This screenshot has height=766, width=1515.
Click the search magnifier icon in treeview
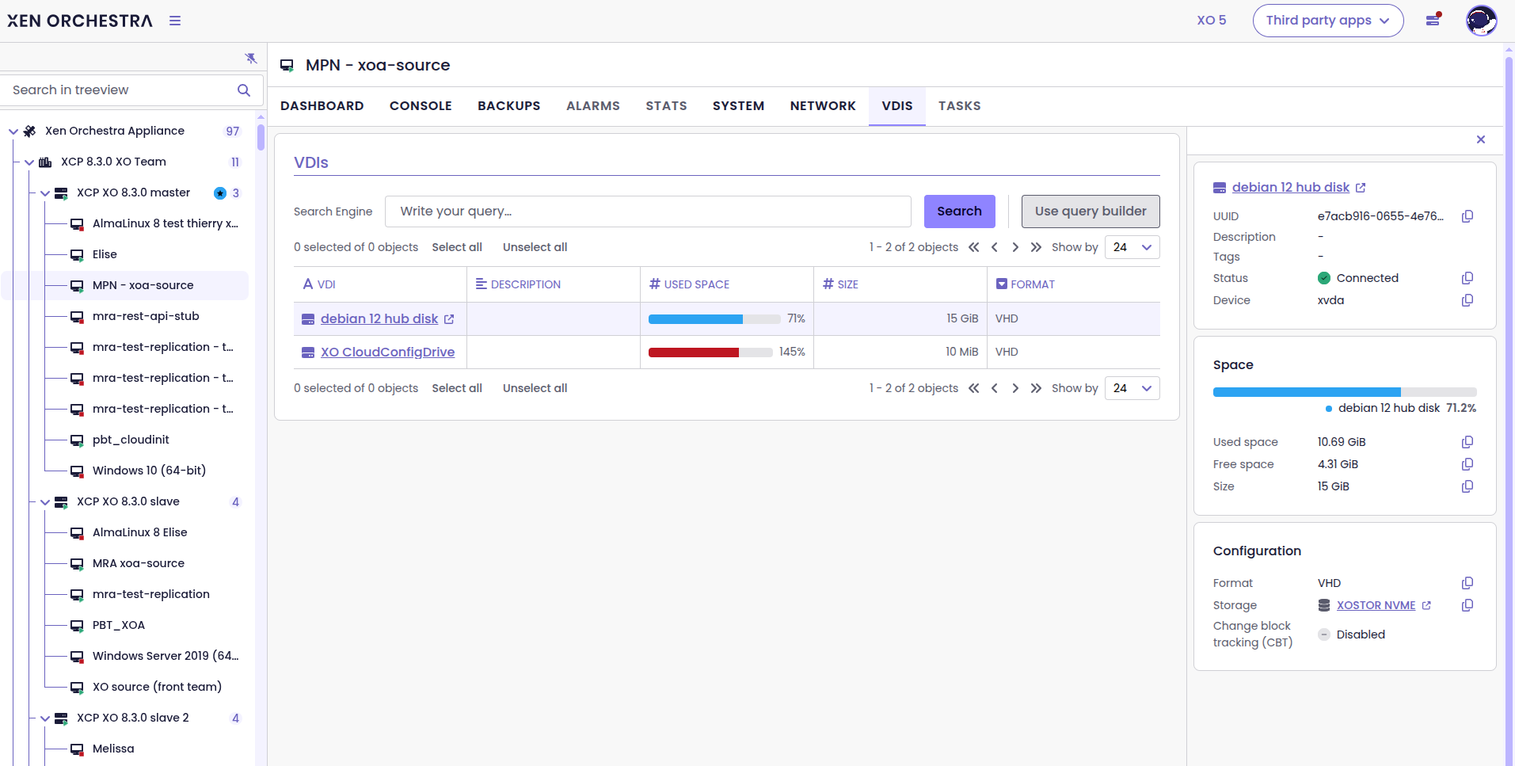244,90
